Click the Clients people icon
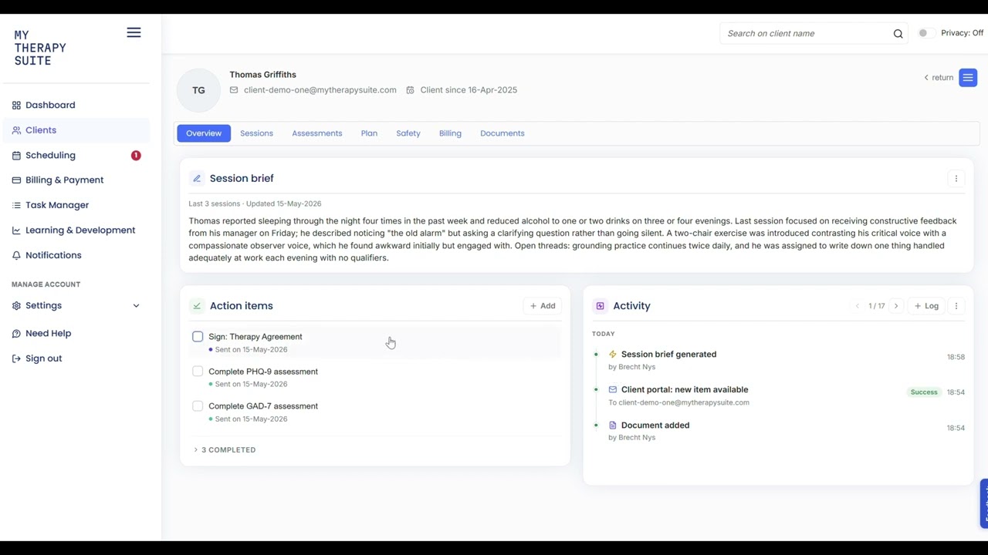Viewport: 988px width, 555px height. (x=16, y=130)
